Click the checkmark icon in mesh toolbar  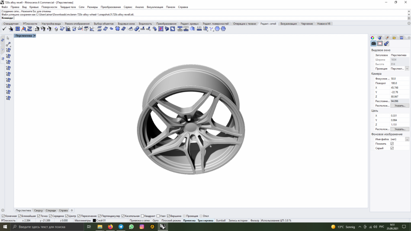[4, 29]
